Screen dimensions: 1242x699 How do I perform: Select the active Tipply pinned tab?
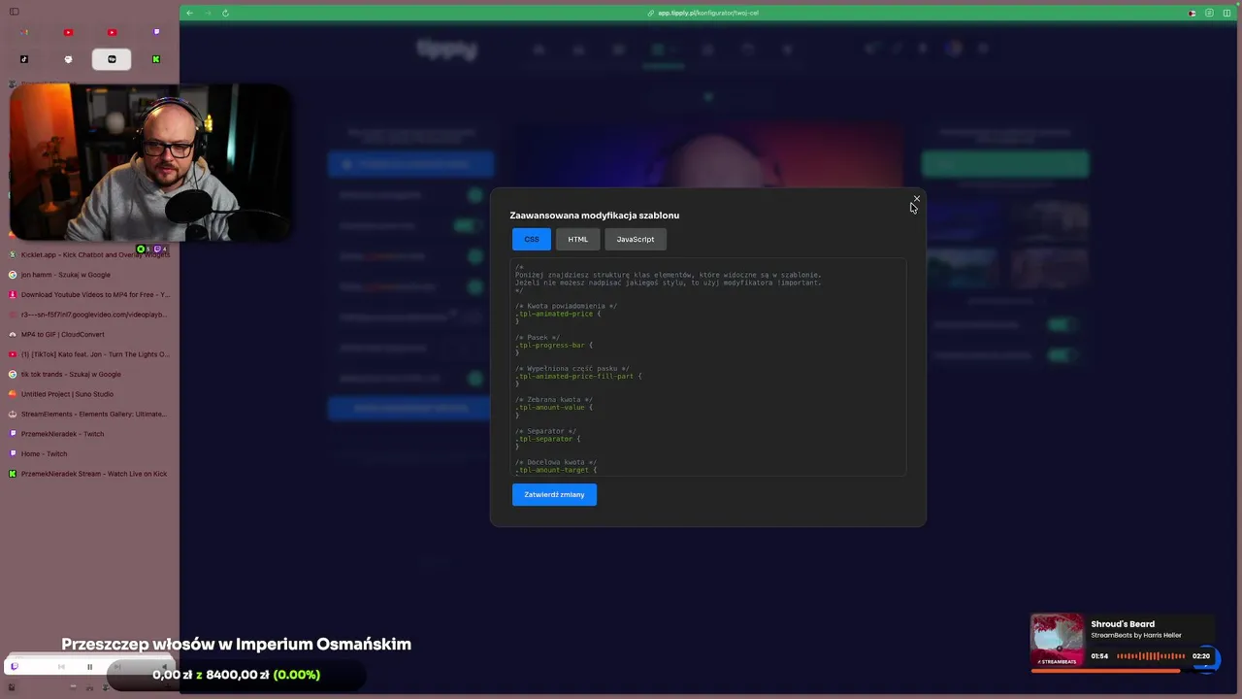(112, 59)
